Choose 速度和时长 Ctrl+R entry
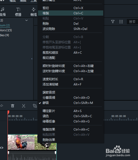Viewport: 138px width, 160px height. [70, 79]
